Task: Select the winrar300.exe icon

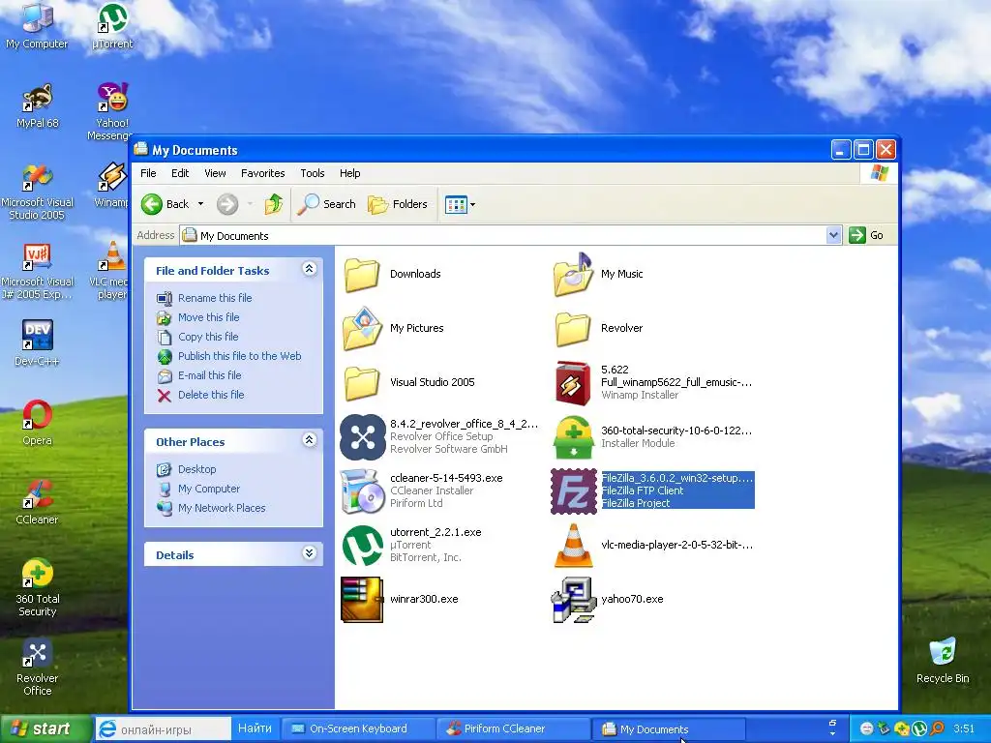Action: click(362, 600)
